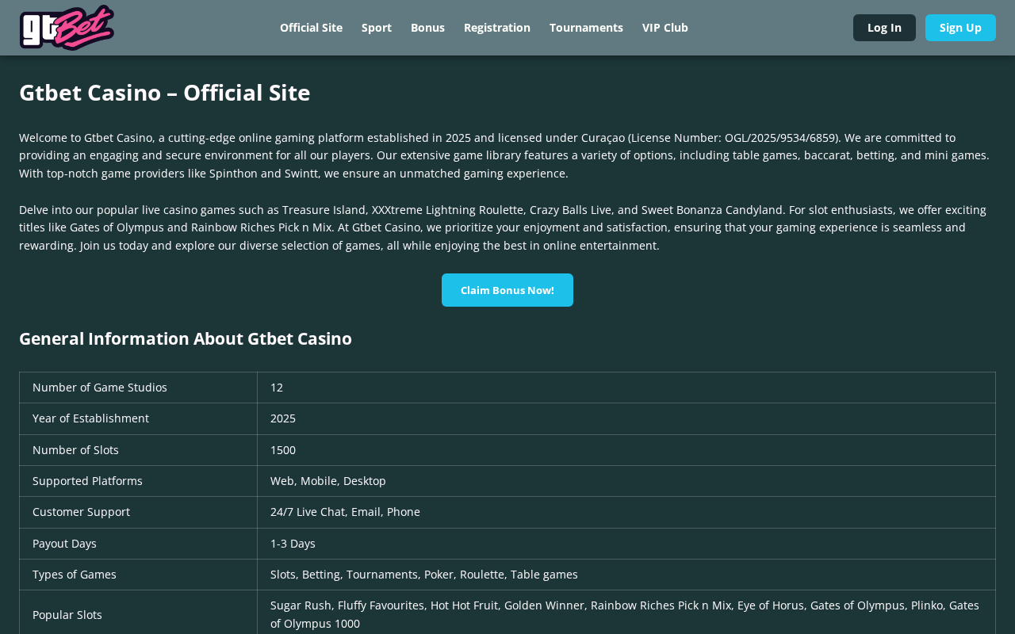Click the GTBet logo
The image size is (1015, 634).
67,28
